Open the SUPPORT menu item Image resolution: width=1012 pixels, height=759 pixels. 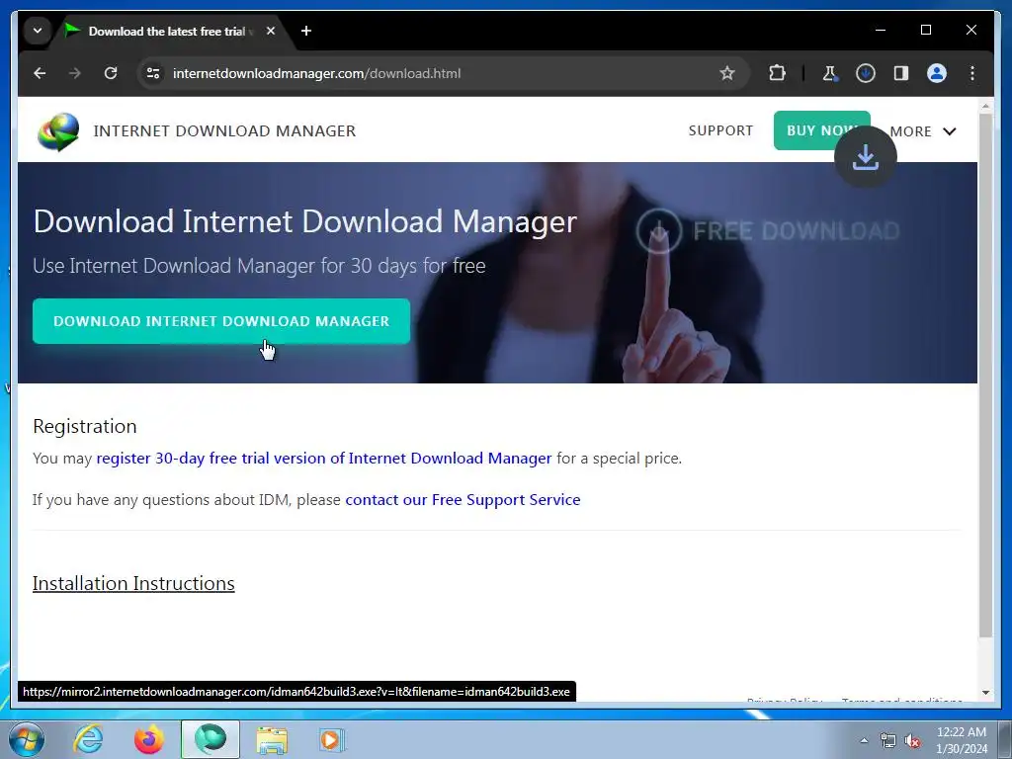(720, 131)
